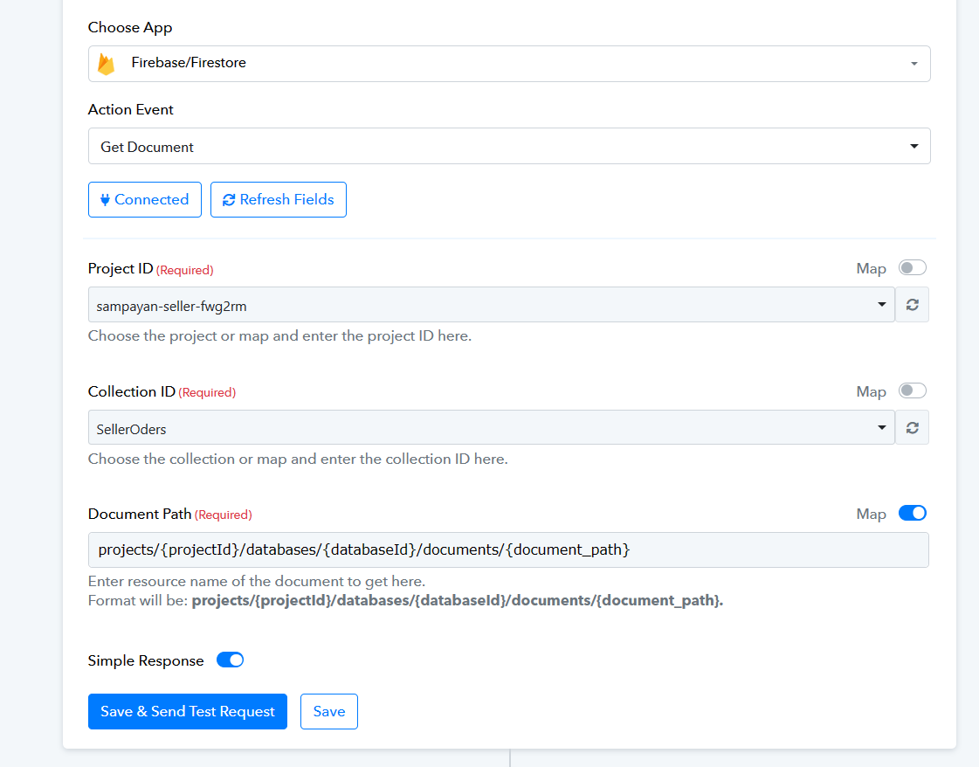Toggle the Map switch for Project ID
The height and width of the screenshot is (767, 979).
(913, 268)
